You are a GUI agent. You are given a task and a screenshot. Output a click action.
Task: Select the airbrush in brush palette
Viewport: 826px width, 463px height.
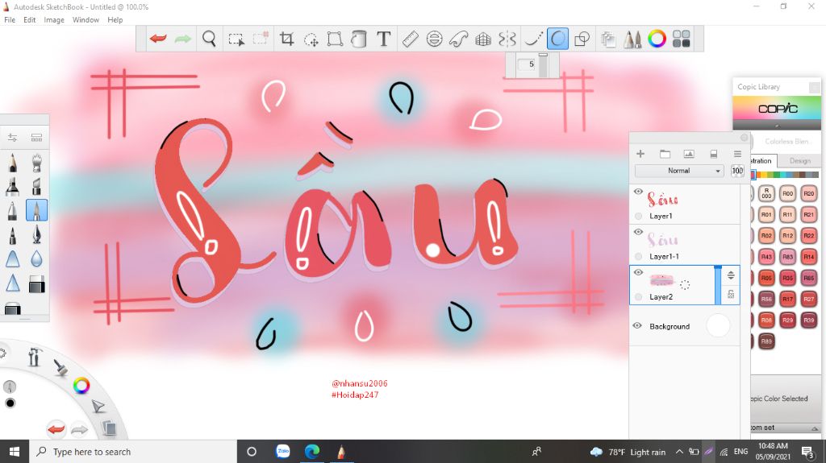click(x=36, y=163)
